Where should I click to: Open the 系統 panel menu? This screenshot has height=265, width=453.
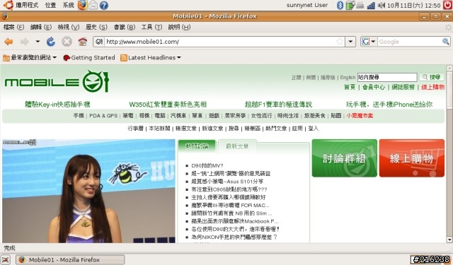pos(68,5)
